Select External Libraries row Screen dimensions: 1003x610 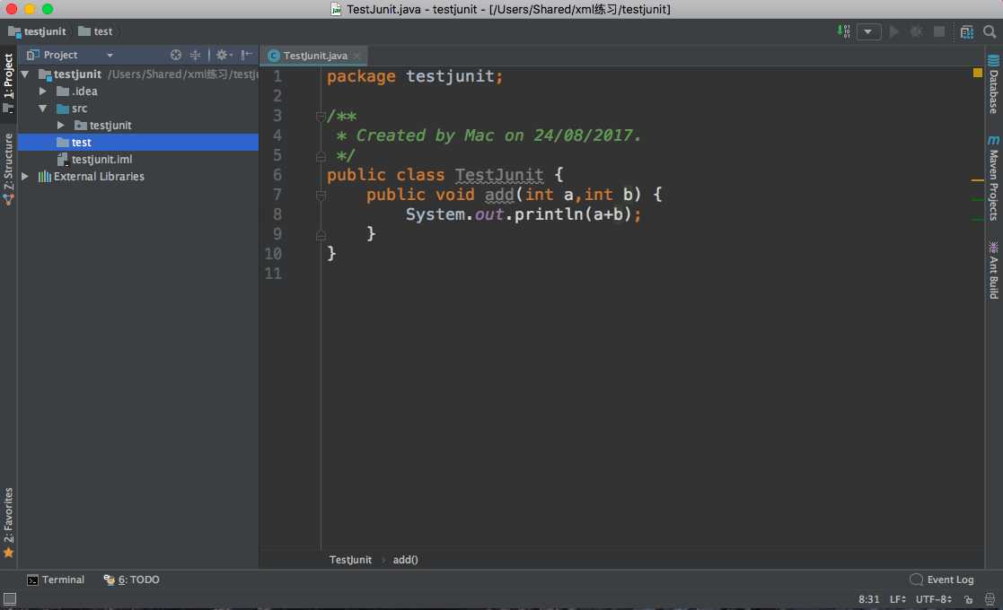138,177
